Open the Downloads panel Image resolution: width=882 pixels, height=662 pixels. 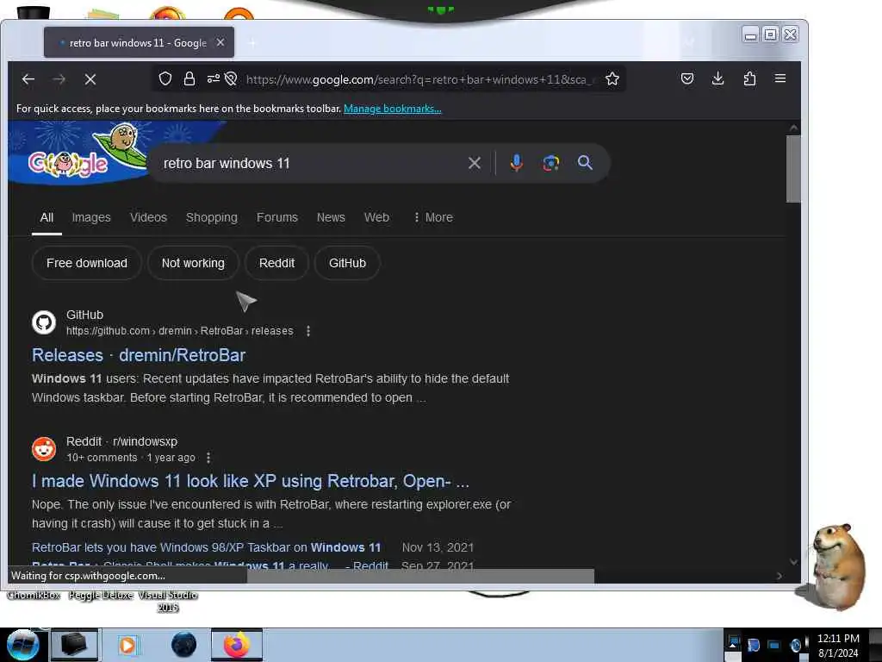717,78
